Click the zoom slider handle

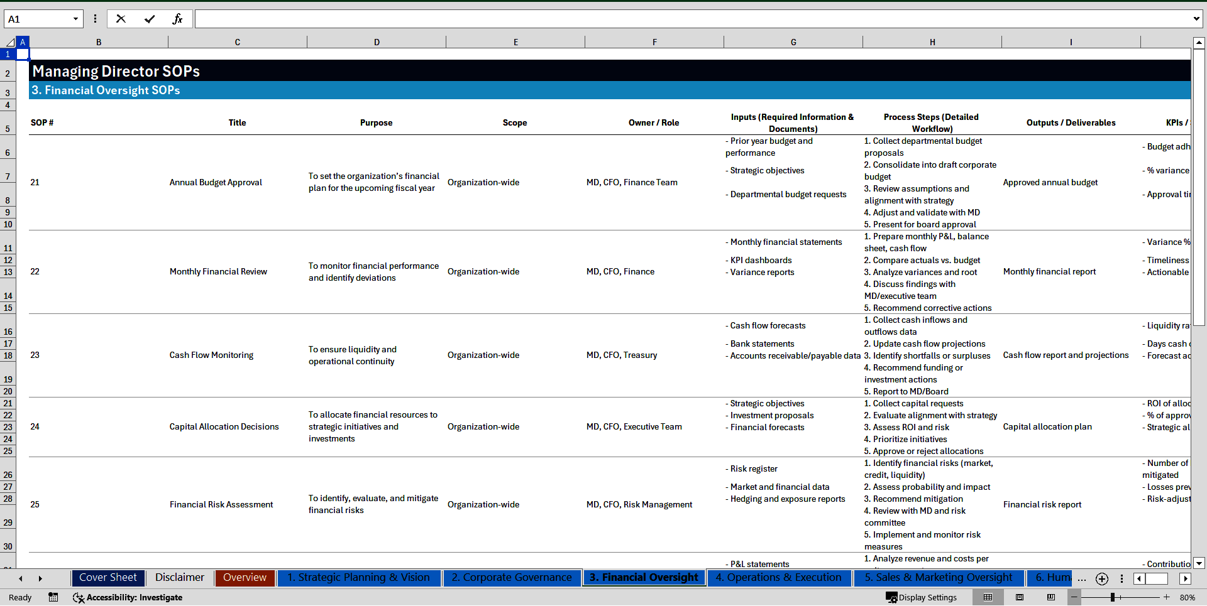click(1113, 597)
